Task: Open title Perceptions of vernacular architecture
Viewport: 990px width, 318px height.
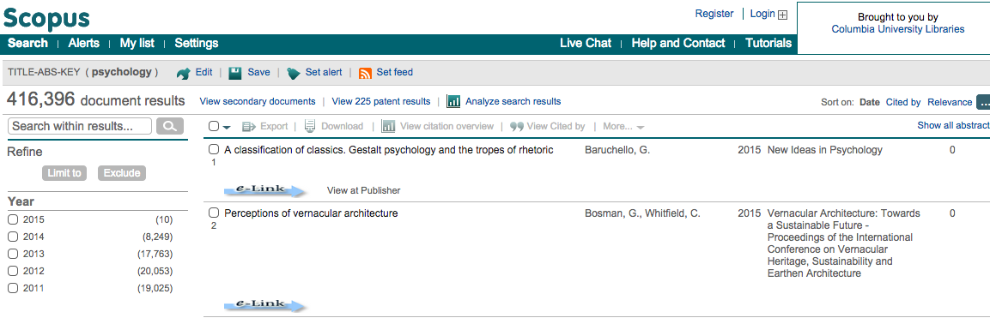Action: 312,213
